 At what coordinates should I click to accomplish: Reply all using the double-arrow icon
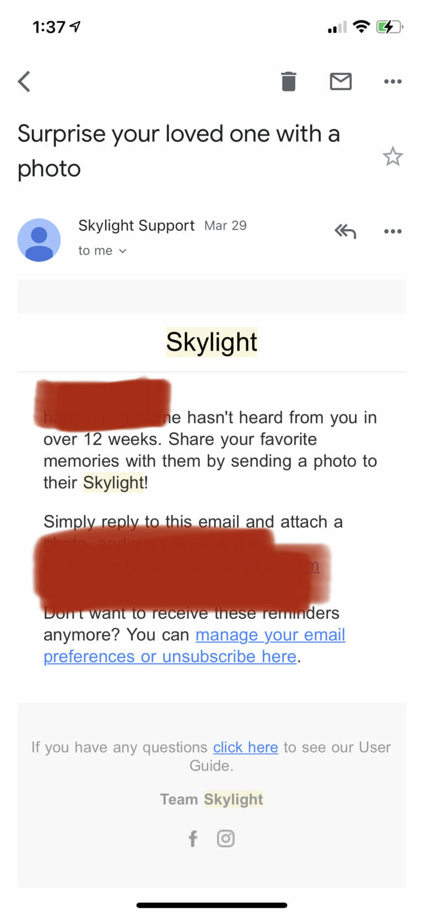click(345, 231)
